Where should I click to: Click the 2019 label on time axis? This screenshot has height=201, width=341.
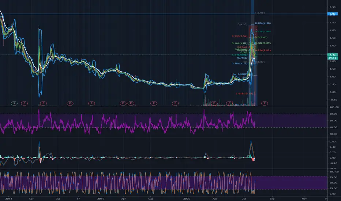coord(101,198)
